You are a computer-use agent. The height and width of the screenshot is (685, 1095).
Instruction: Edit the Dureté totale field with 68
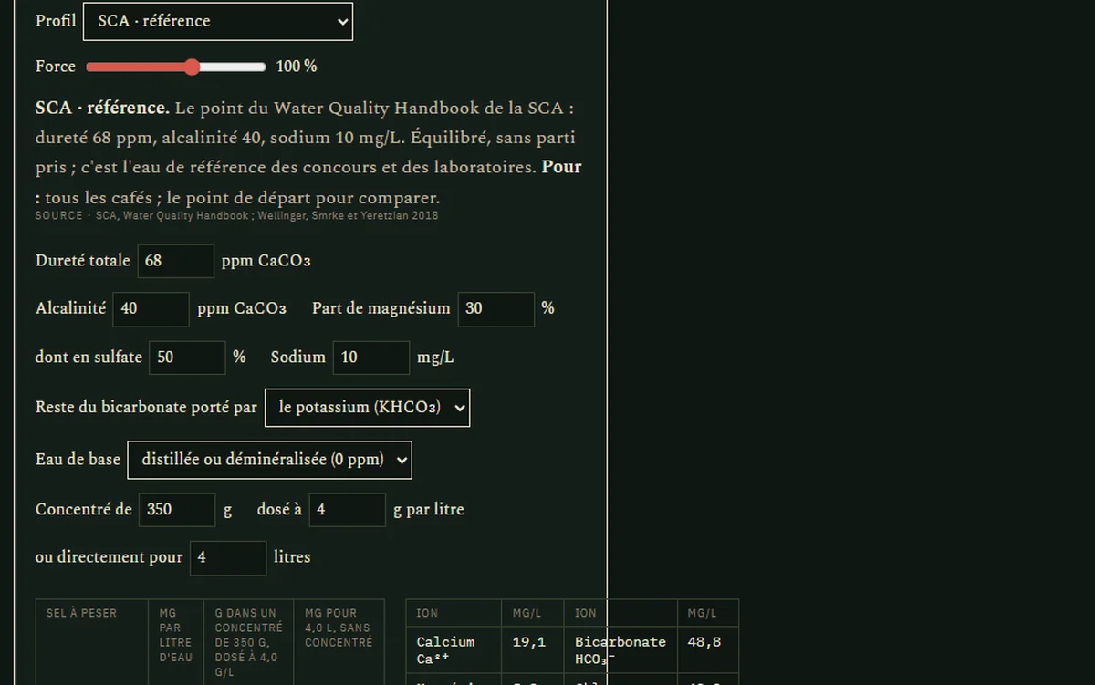[x=176, y=261]
